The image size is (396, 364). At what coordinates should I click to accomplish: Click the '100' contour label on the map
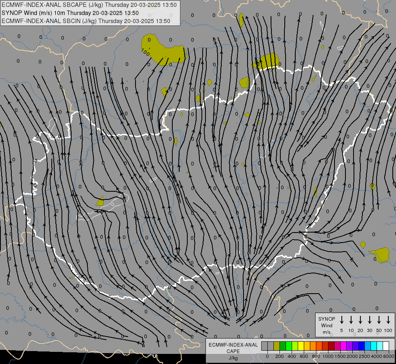pyautogui.click(x=145, y=52)
